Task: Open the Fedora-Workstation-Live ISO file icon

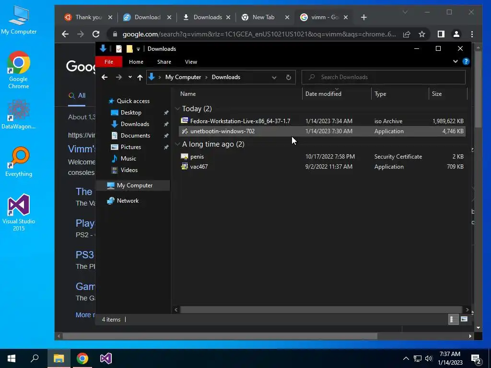Action: pos(185,120)
